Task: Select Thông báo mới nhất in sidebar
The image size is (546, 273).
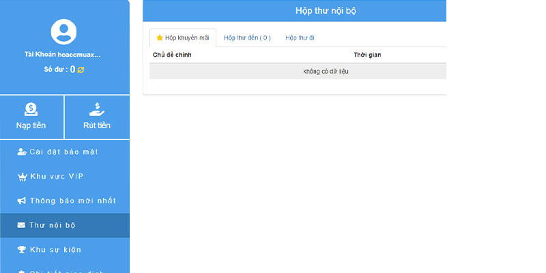Action: [65, 201]
